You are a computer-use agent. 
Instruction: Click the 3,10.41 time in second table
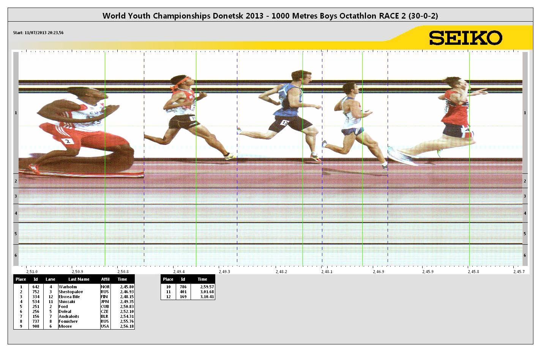pyautogui.click(x=207, y=297)
